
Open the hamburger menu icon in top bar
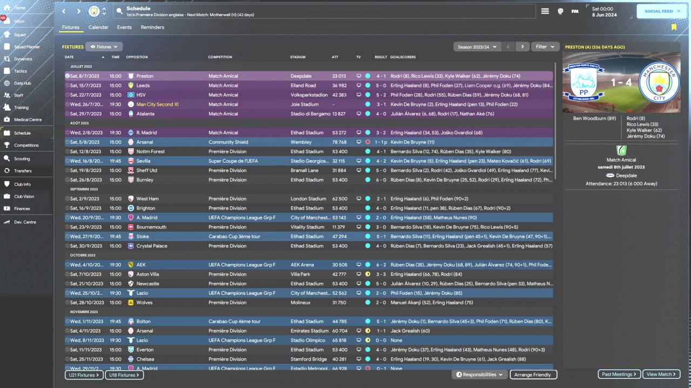click(x=545, y=11)
